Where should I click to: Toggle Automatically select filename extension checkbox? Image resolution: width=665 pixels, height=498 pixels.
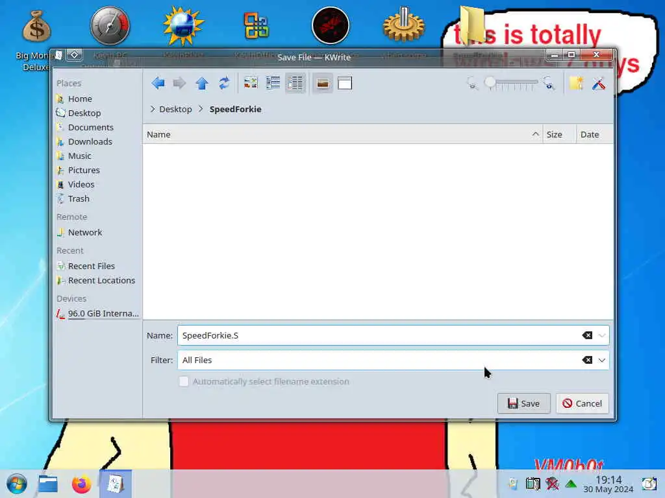184,381
